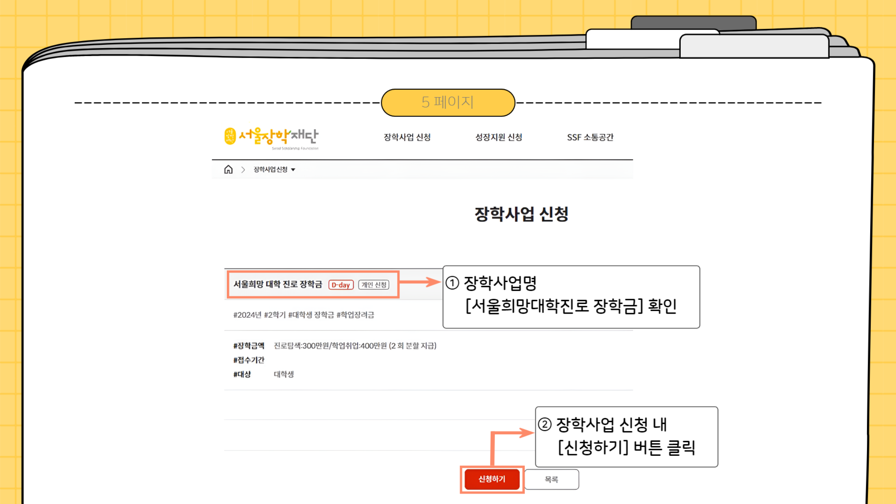Expand the 장학사업 신청 breadcrumb dropdown
Screen dimensions: 896x504
(293, 170)
